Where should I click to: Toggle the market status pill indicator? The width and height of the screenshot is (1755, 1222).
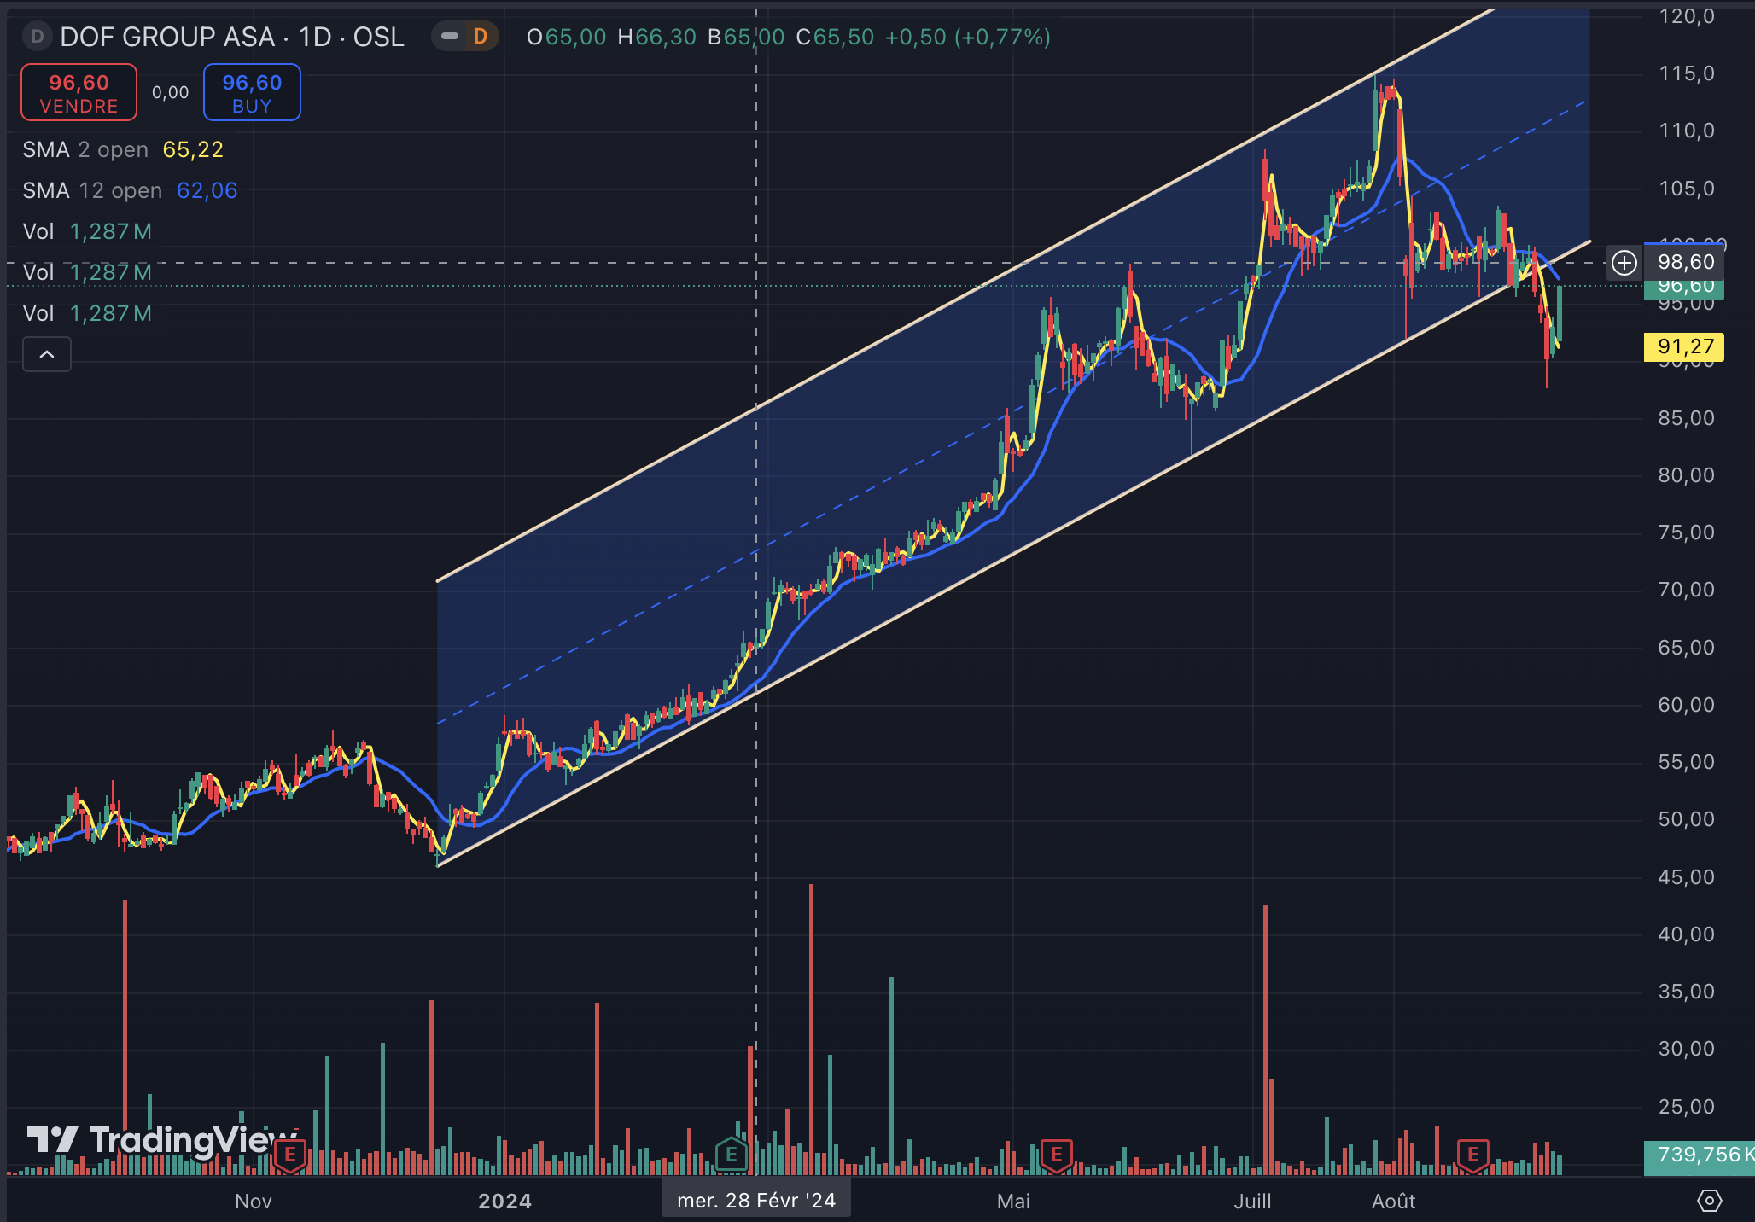coord(450,37)
